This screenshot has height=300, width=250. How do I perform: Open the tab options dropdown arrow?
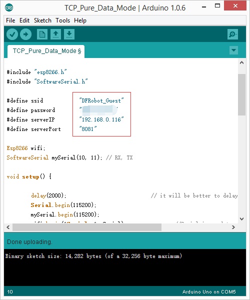233,50
